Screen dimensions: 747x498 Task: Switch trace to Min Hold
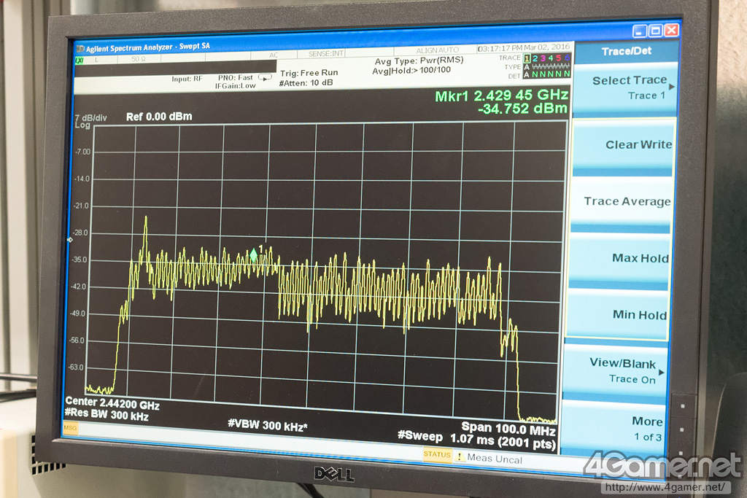617,314
